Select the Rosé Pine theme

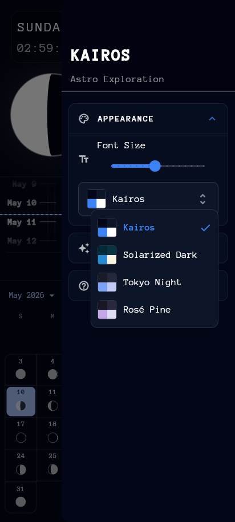click(155, 310)
